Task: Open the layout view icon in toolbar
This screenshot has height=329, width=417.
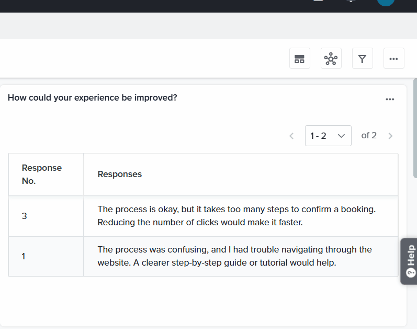Action: 300,58
